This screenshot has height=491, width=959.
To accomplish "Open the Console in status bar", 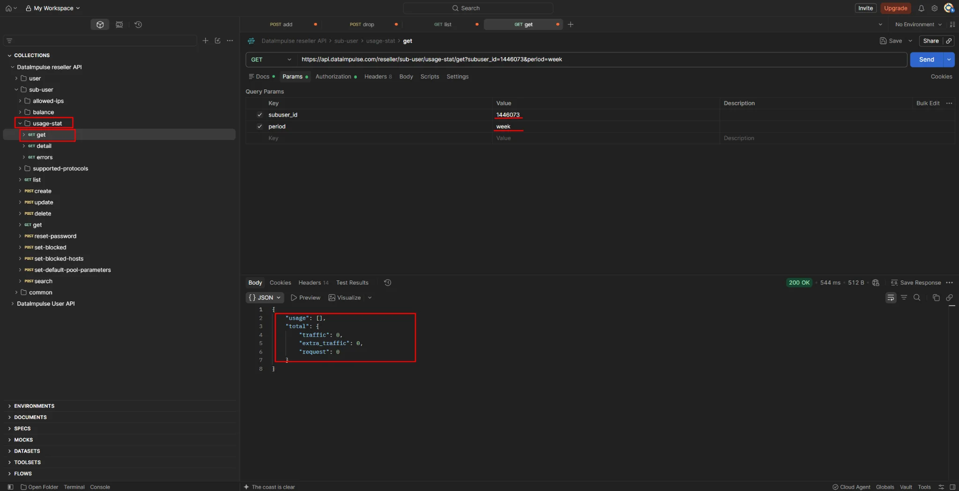I will click(x=100, y=487).
